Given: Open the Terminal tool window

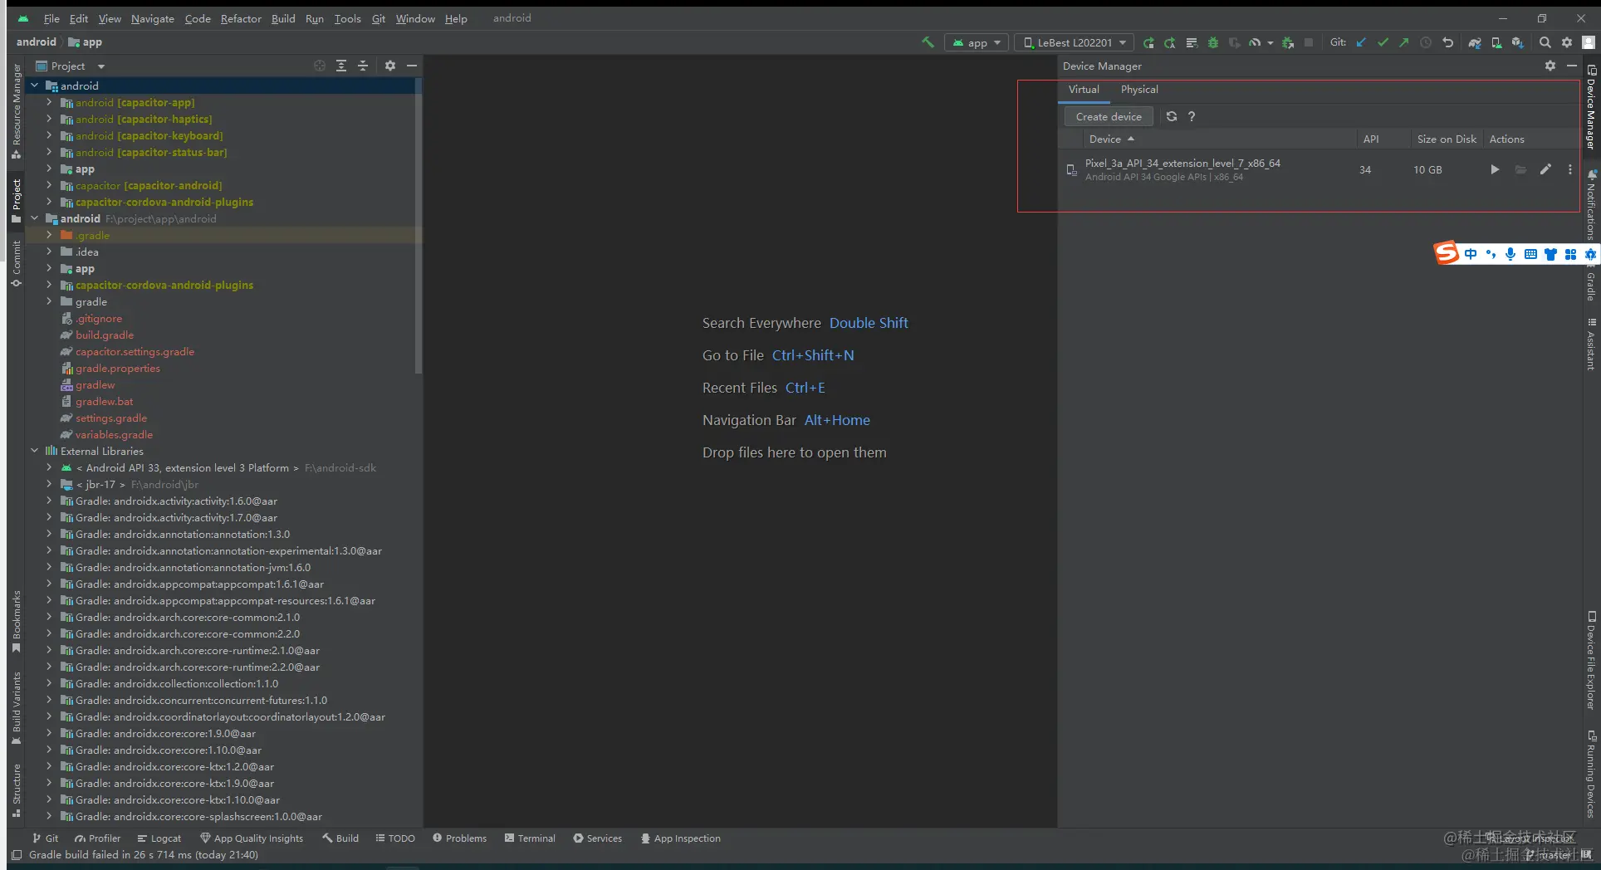Looking at the screenshot, I should (530, 838).
